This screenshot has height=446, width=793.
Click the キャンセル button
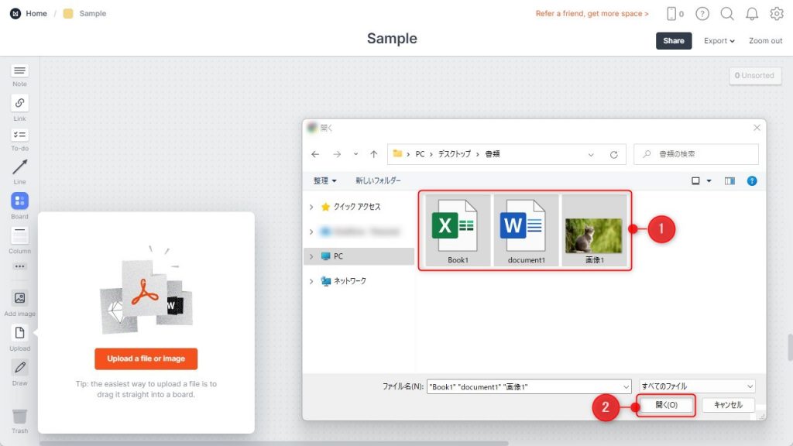[x=728, y=405]
